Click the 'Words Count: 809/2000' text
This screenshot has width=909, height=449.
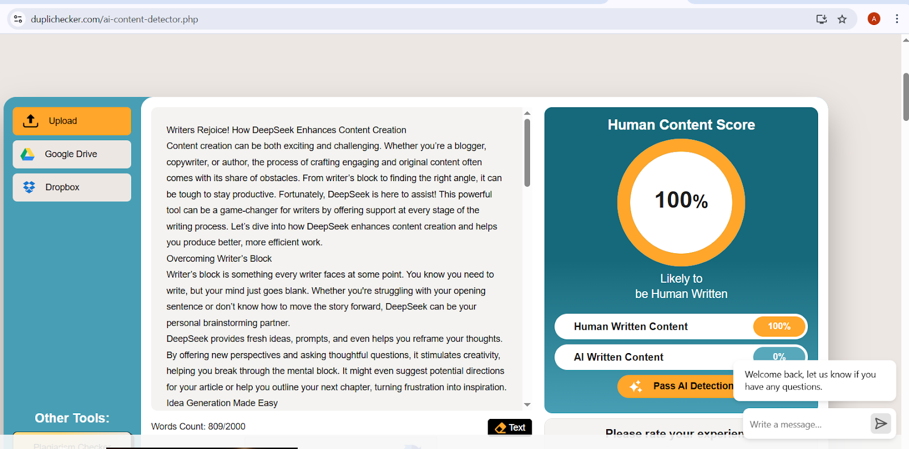point(198,426)
